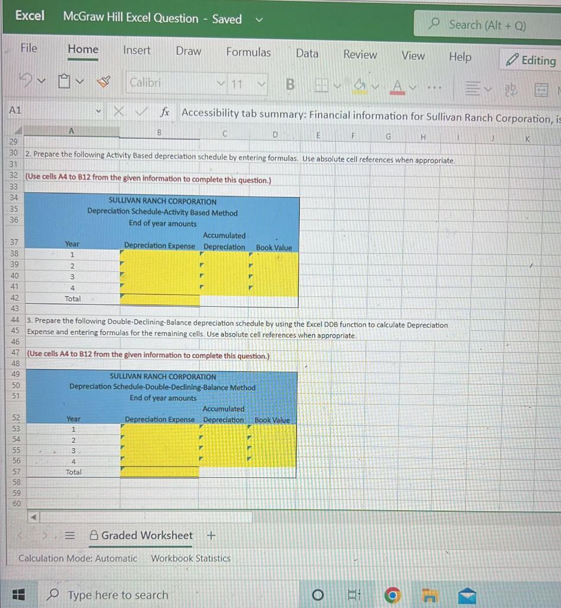
Task: Click the formula bar checkmark
Action: pyautogui.click(x=141, y=112)
